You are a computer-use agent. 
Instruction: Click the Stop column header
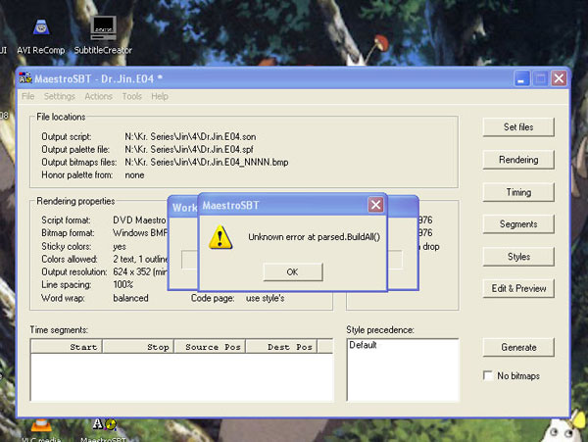point(139,347)
